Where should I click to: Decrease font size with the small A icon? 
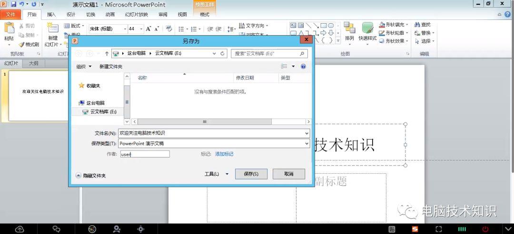coord(157,29)
